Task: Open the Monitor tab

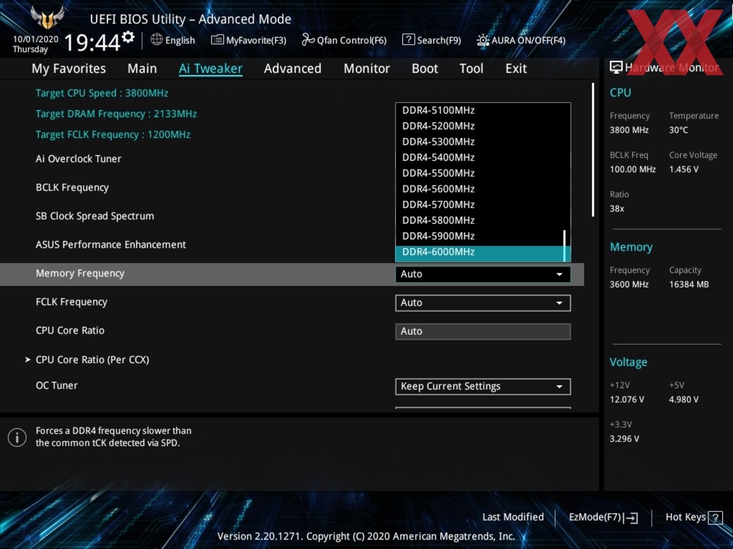Action: pos(366,68)
